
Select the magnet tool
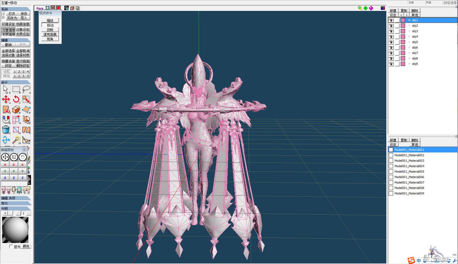click(6, 120)
